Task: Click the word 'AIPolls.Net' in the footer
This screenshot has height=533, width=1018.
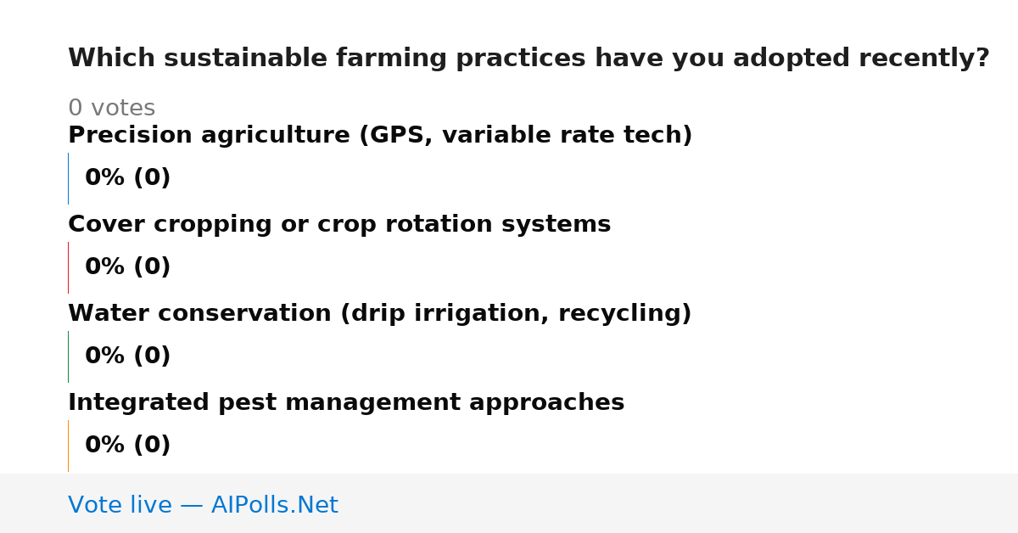Action: 275,505
